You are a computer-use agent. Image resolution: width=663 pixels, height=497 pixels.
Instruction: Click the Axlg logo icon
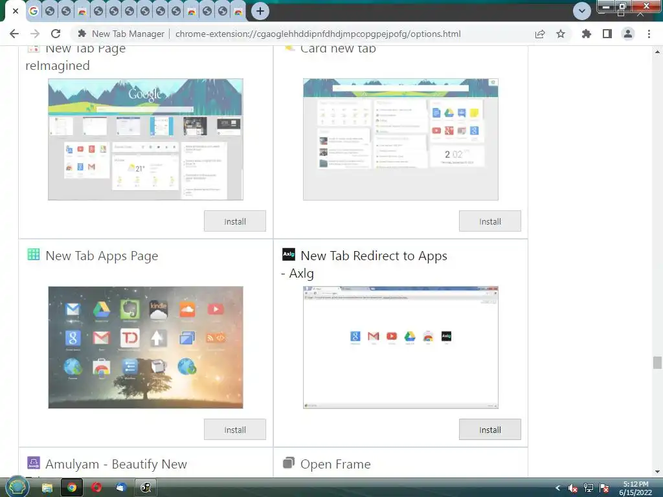click(x=288, y=254)
